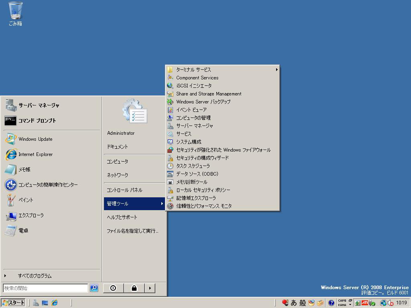Toggle the あ input mode on language bar
This screenshot has height=308, width=411.
(294, 303)
